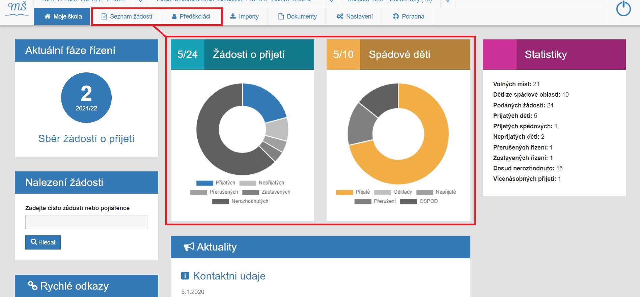The image size is (640, 297).
Task: Click the power logout icon
Action: click(x=623, y=9)
